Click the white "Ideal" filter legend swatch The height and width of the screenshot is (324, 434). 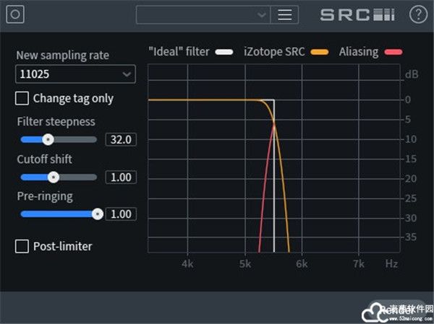pyautogui.click(x=224, y=52)
